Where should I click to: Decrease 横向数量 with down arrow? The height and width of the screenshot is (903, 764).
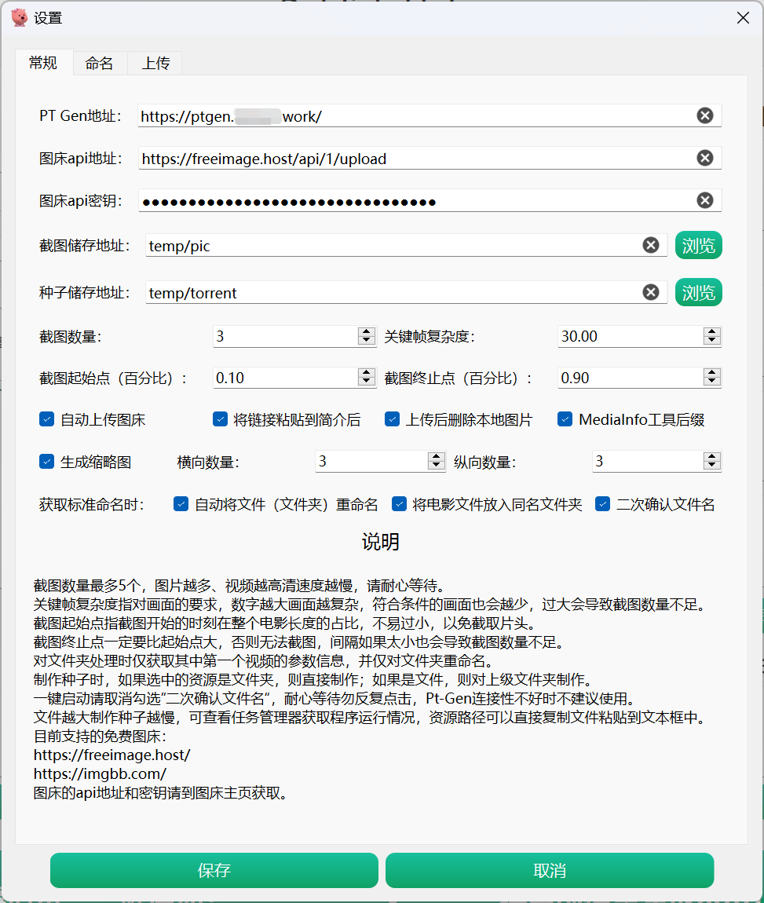(436, 466)
